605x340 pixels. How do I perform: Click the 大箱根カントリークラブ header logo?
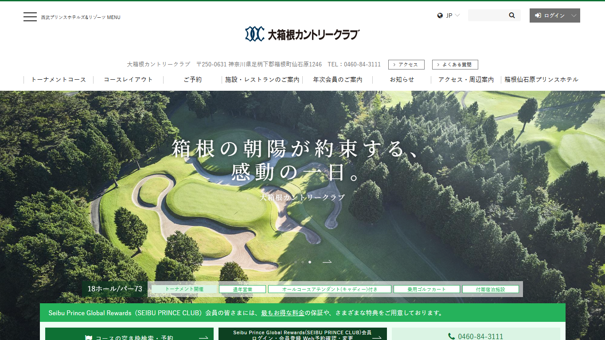coord(302,34)
